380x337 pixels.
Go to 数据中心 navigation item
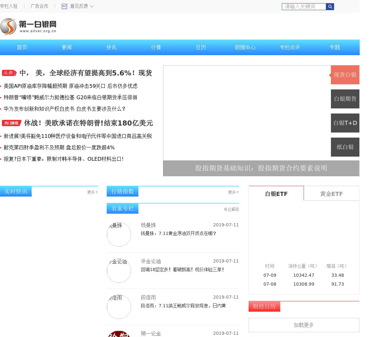(245, 48)
